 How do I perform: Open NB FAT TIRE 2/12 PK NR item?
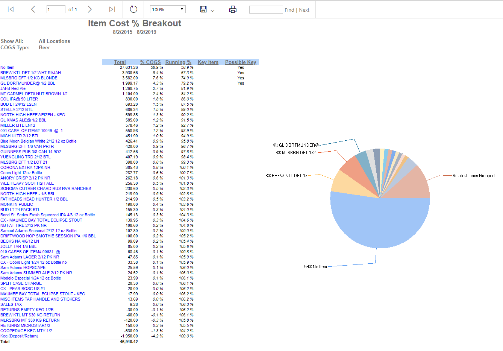point(24,226)
